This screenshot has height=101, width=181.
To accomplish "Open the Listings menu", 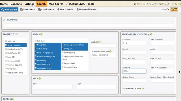I will point(29,4).
